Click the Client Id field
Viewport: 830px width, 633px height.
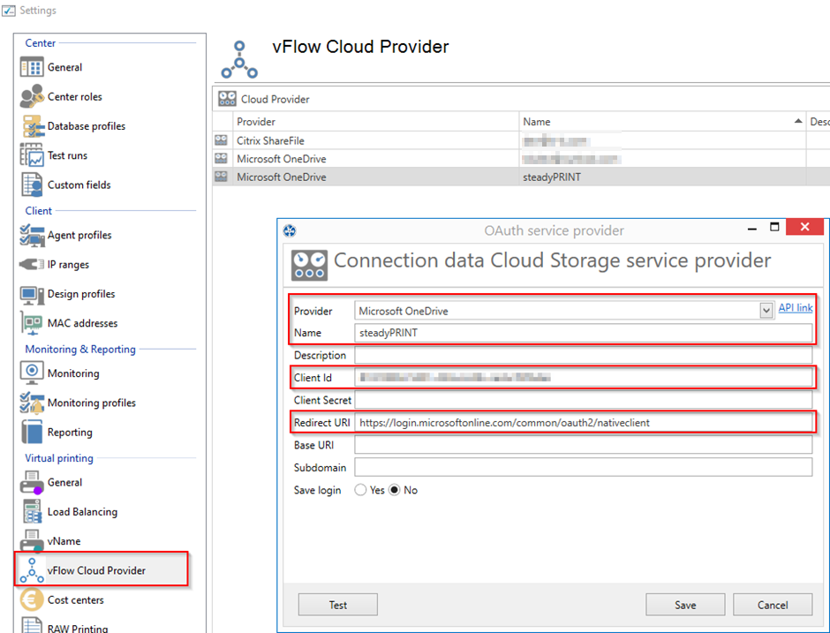584,377
